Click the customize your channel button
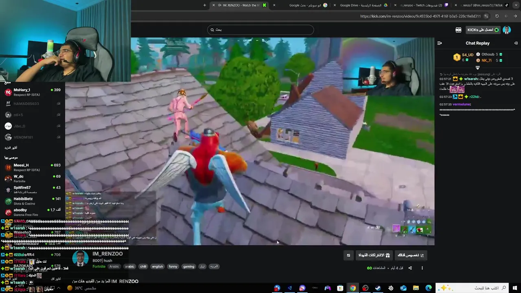The width and height of the screenshot is (521, 293). pos(411,255)
